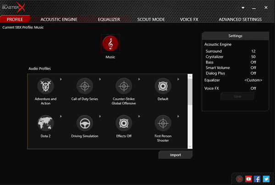Viewport: 275px width, 185px height.
Task: Select the Dota 2 world map icon
Action: tap(45, 123)
